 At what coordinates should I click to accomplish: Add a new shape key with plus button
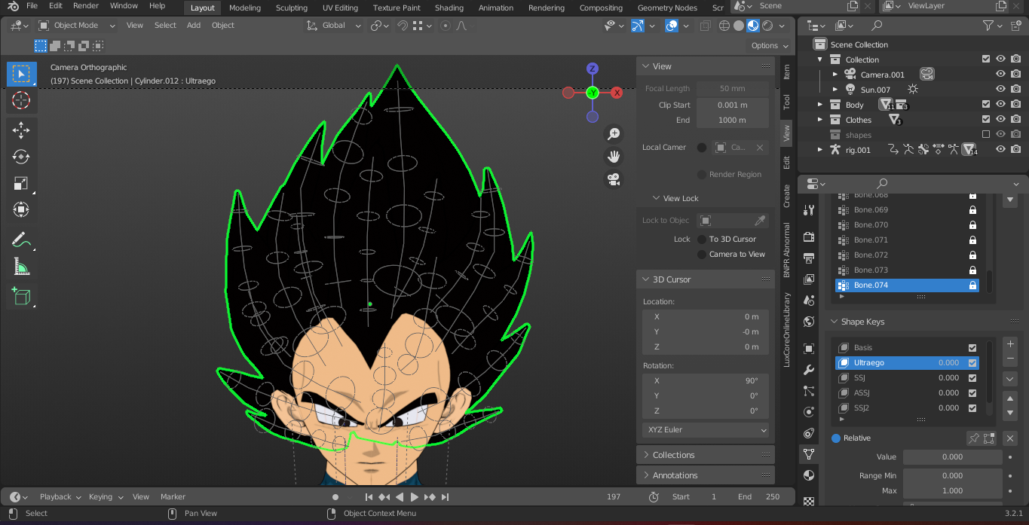pyautogui.click(x=1010, y=343)
